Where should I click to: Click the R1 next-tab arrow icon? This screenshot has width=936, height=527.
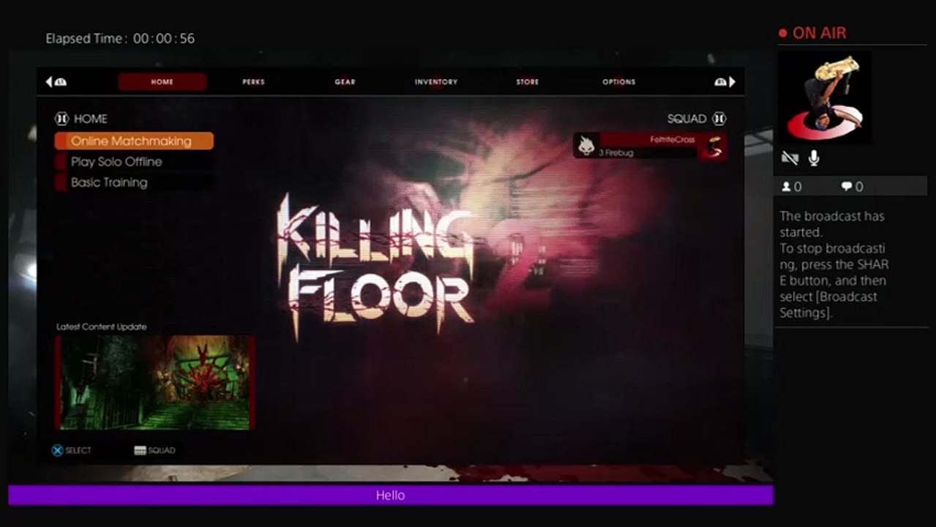click(x=725, y=82)
